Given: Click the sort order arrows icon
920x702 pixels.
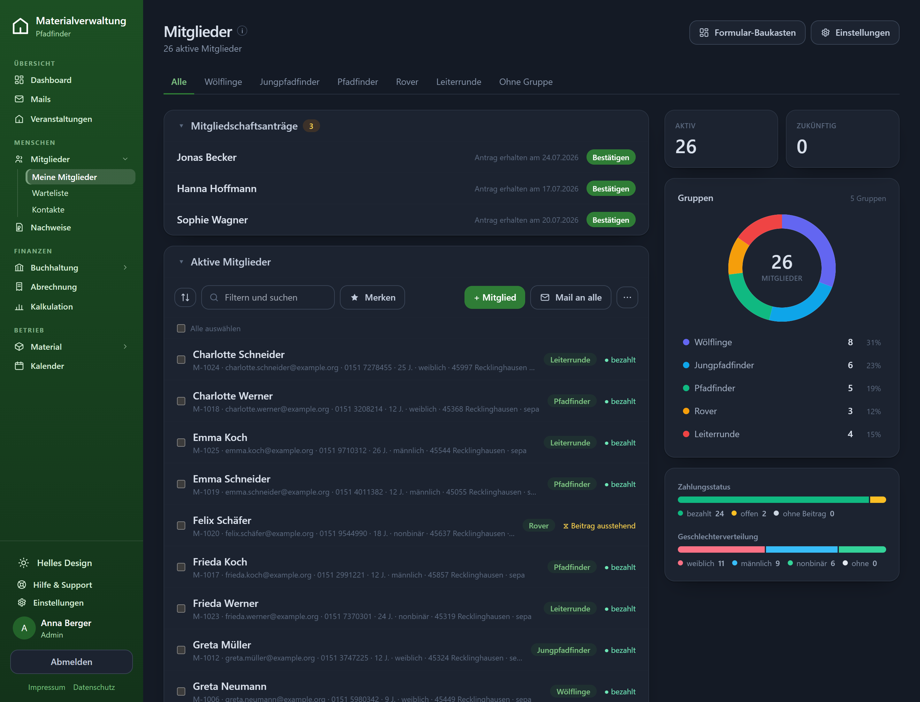Looking at the screenshot, I should click(185, 297).
